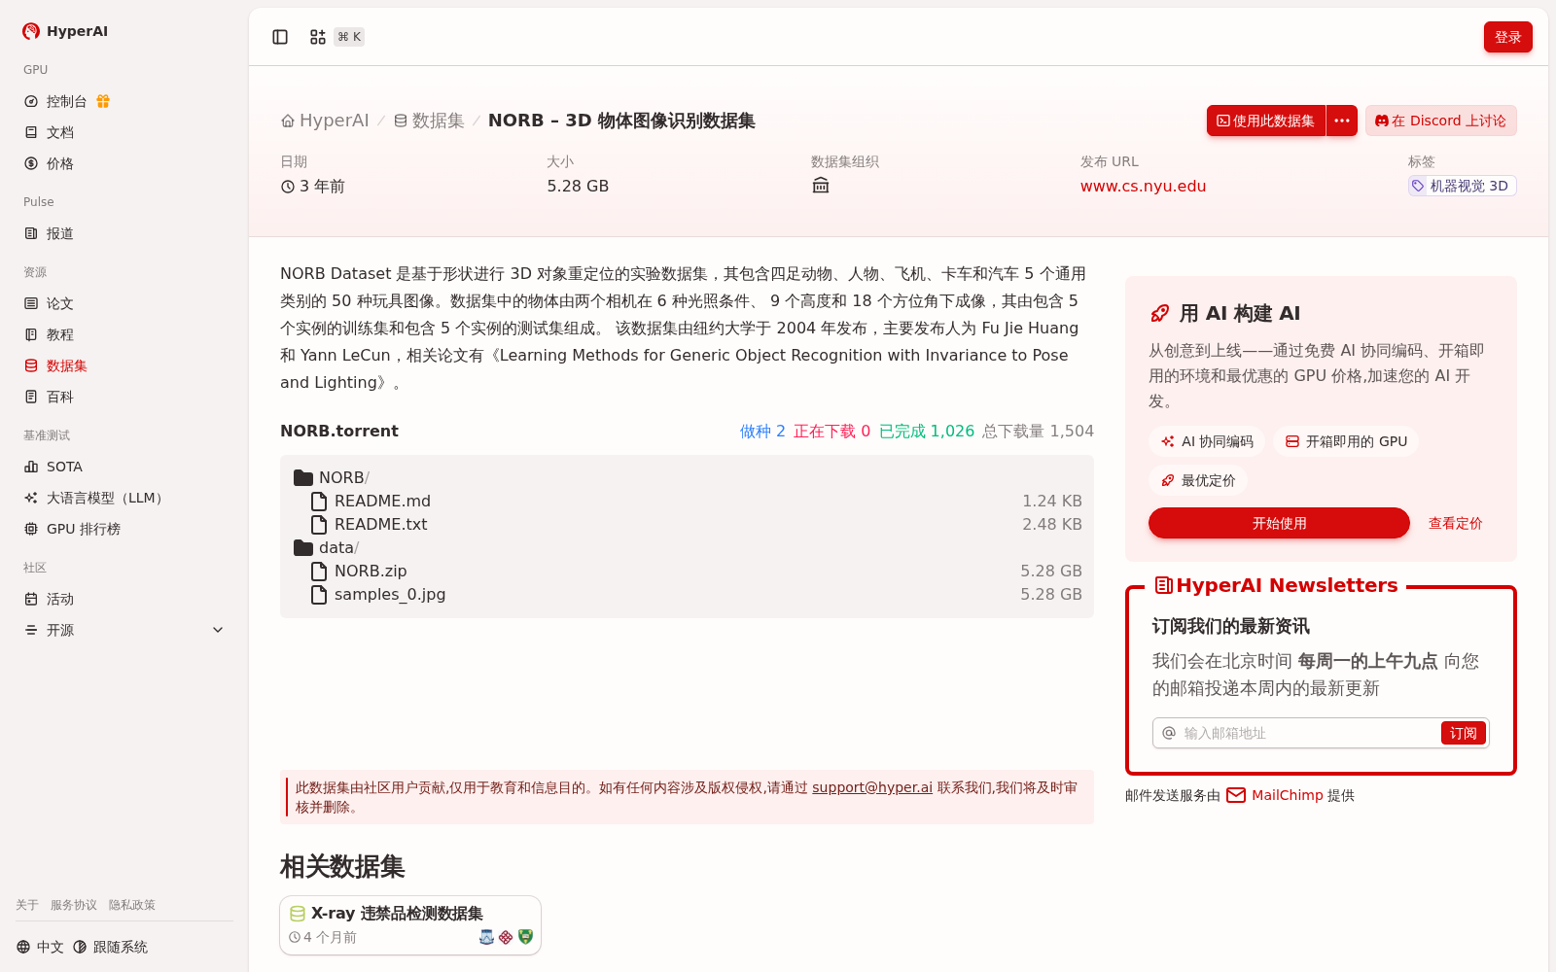Open the command search grid icon
The width and height of the screenshot is (1556, 972).
click(318, 37)
